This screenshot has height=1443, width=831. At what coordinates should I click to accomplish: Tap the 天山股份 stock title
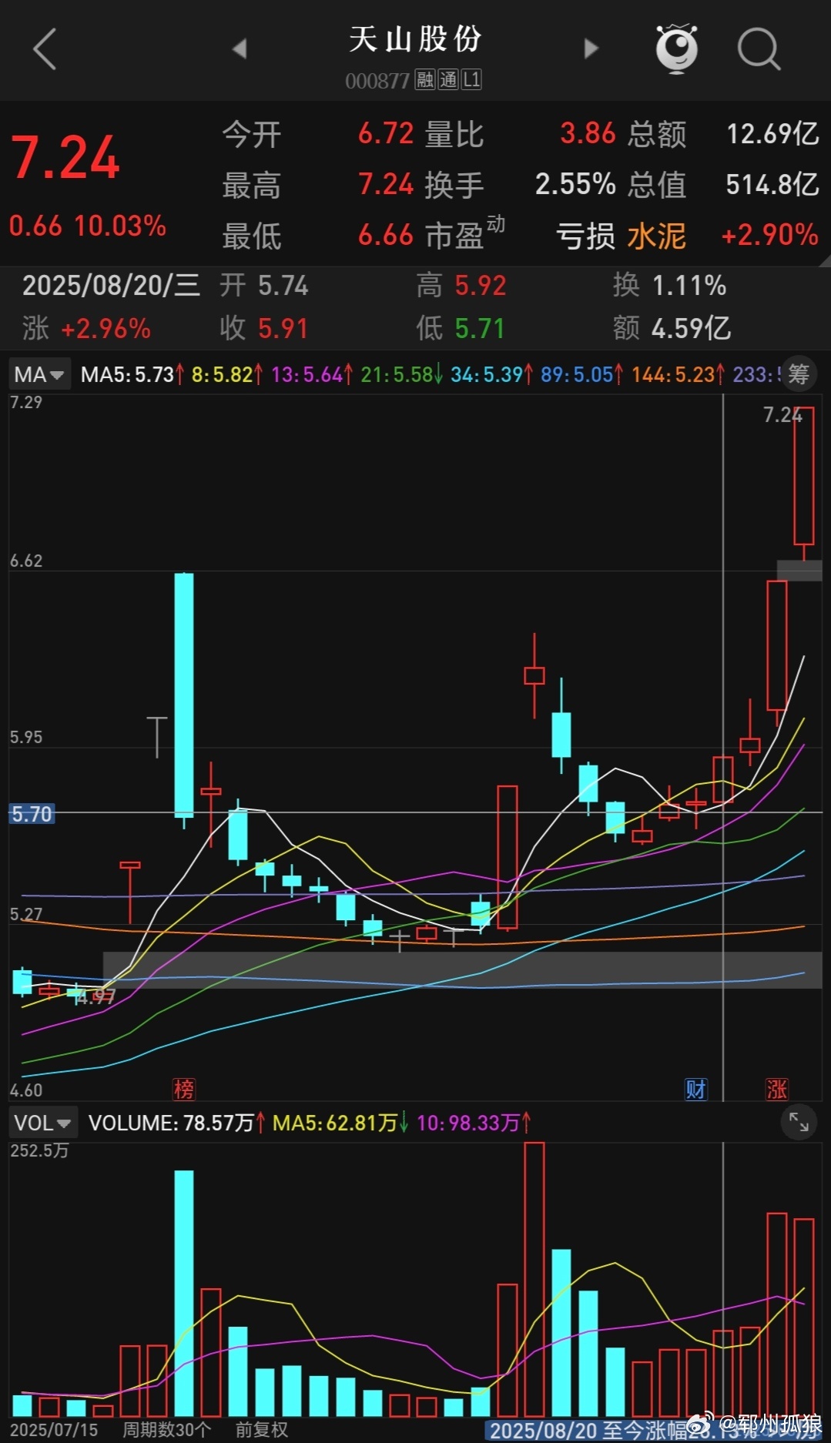415,39
